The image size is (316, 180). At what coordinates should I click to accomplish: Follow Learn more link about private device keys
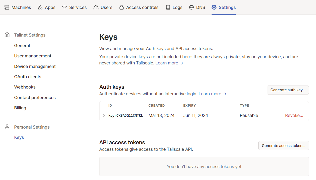(x=169, y=63)
